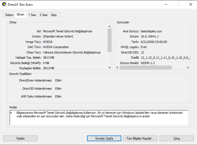Click the Özellik feature levels value

166,58
